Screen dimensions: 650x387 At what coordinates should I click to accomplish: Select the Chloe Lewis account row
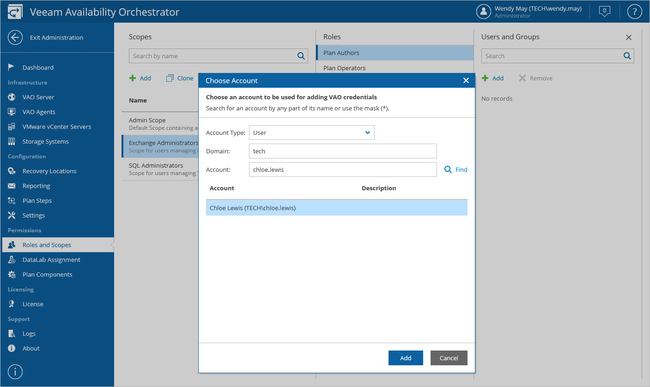[336, 207]
